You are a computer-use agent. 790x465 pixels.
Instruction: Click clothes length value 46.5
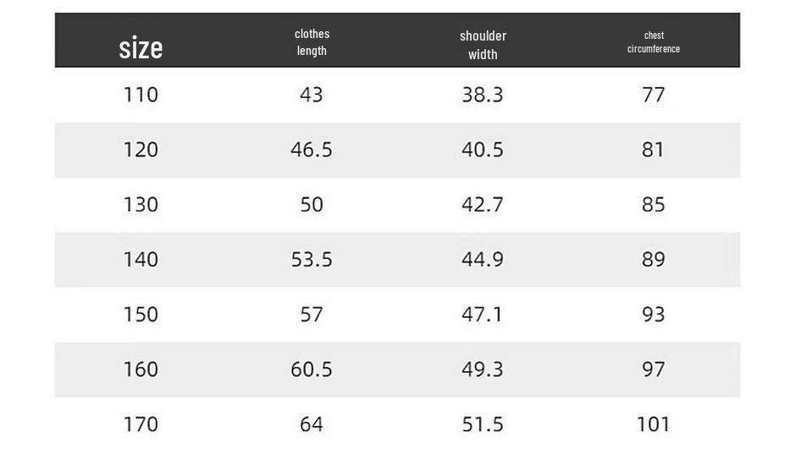312,150
